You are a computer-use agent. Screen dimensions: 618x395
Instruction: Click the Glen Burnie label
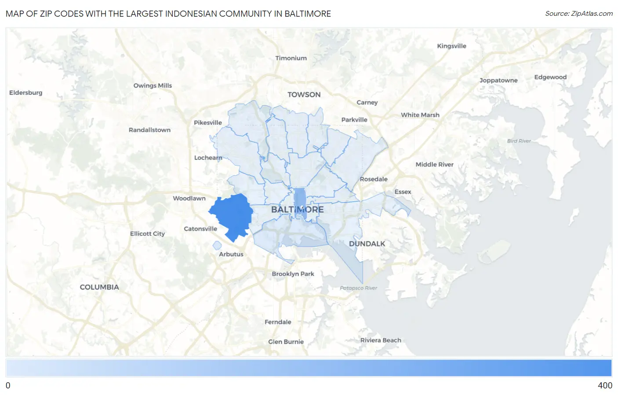[x=286, y=341]
